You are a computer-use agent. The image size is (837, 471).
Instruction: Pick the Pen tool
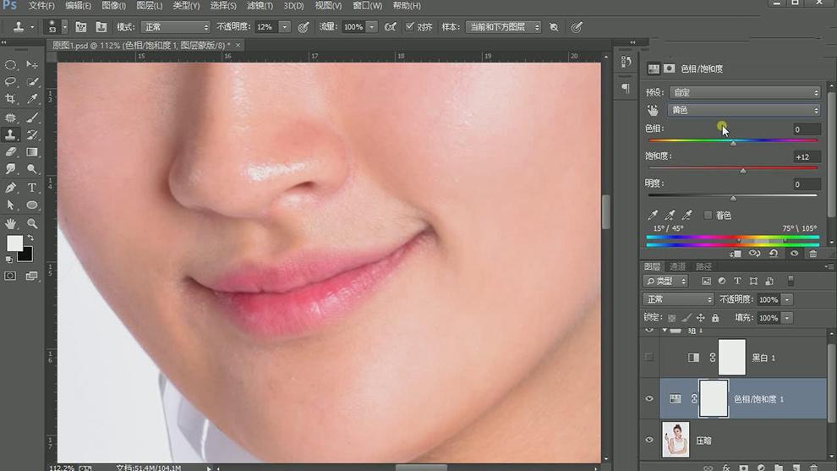[x=11, y=188]
